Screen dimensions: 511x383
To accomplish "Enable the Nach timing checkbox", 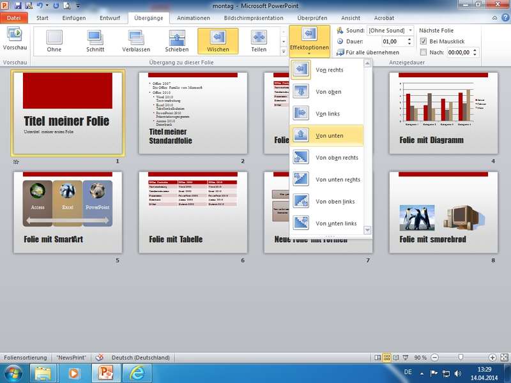I will (x=423, y=52).
